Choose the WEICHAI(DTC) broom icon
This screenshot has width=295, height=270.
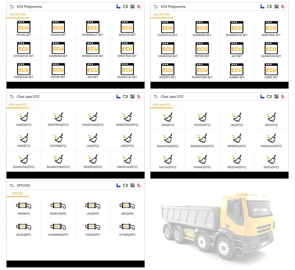tap(237, 161)
